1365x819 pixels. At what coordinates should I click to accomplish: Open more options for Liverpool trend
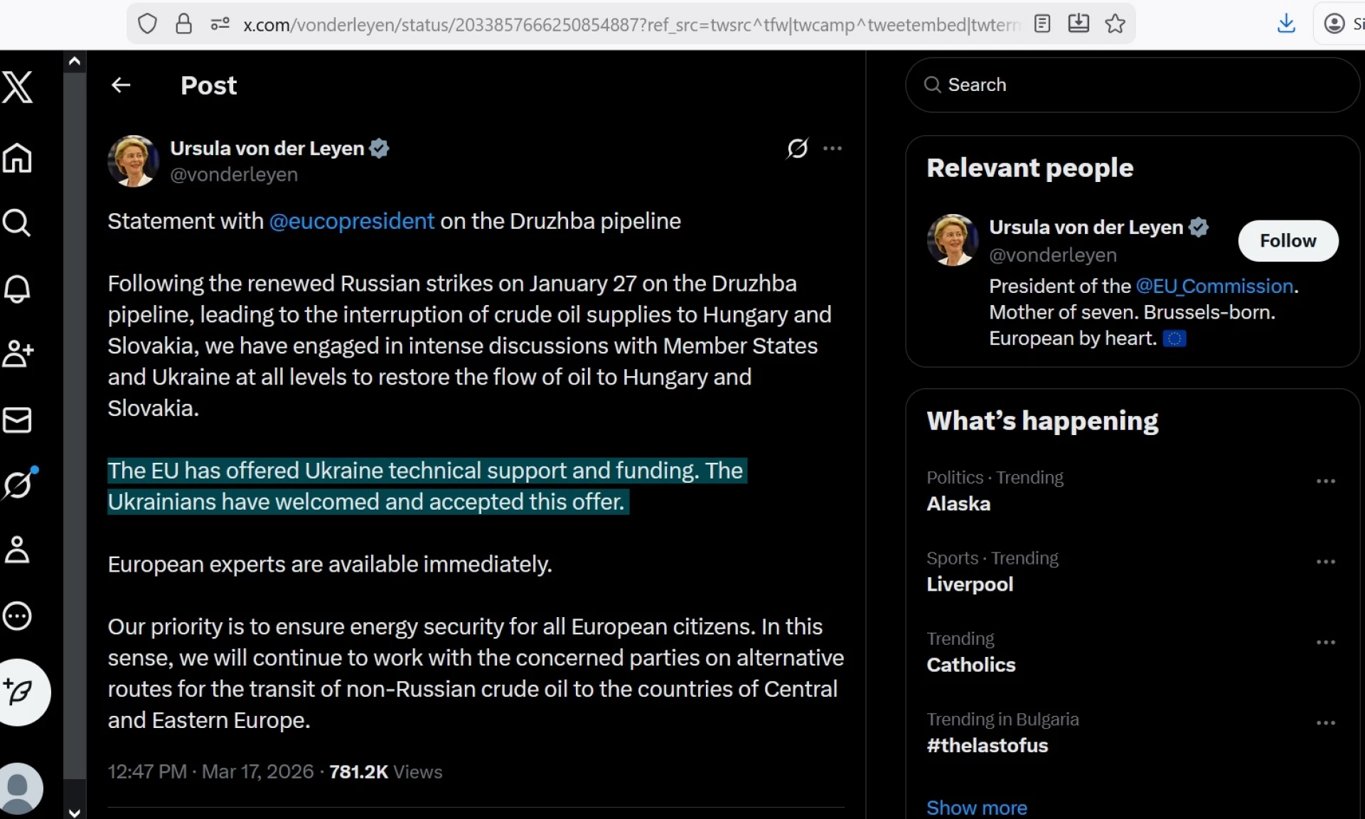tap(1325, 562)
